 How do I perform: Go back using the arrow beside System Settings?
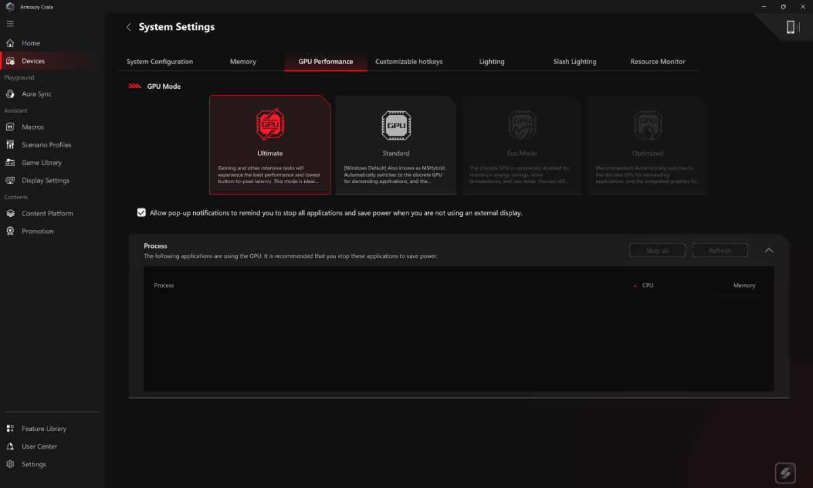point(129,27)
